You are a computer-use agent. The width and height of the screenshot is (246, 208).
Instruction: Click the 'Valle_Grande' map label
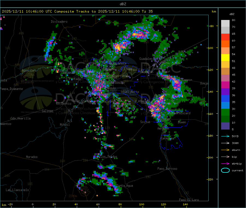pyautogui.click(x=81, y=101)
